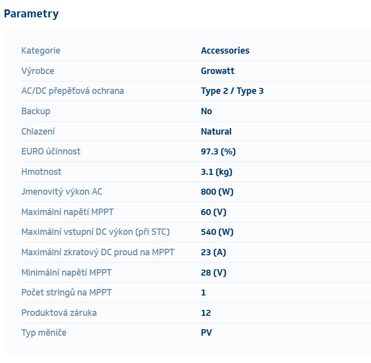Select the Minimální napětí MPPT label

coord(67,273)
